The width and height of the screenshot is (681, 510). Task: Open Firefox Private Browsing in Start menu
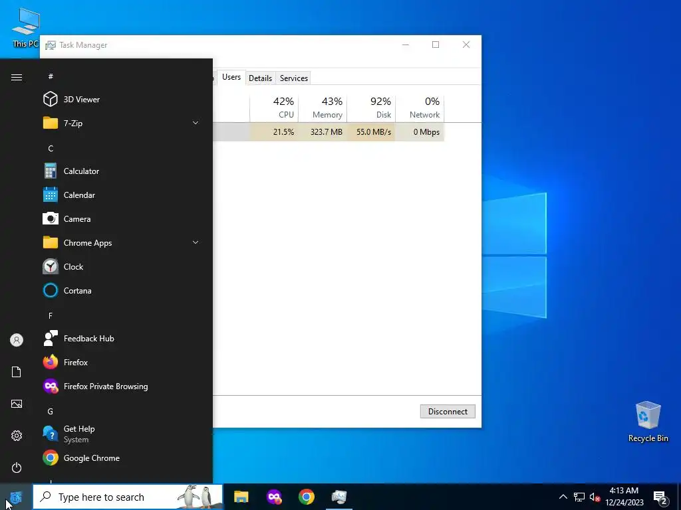tap(123, 386)
